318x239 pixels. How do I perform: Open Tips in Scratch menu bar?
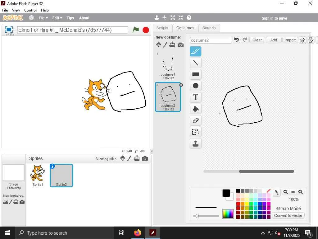[70, 18]
